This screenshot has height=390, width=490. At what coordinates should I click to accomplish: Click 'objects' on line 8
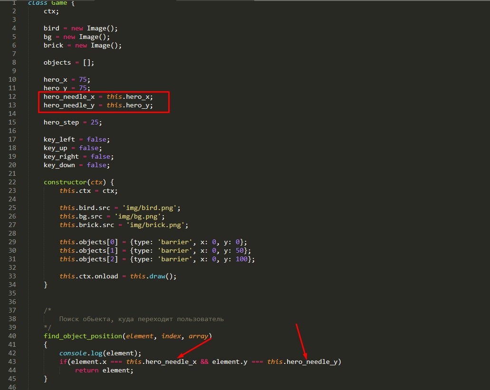click(57, 62)
